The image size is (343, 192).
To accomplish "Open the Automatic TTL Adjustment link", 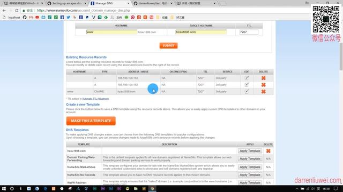I will click(95, 99).
